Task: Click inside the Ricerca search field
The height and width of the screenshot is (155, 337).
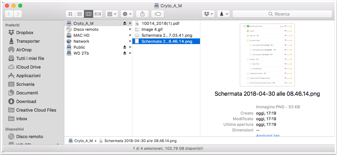Action: click(x=282, y=14)
